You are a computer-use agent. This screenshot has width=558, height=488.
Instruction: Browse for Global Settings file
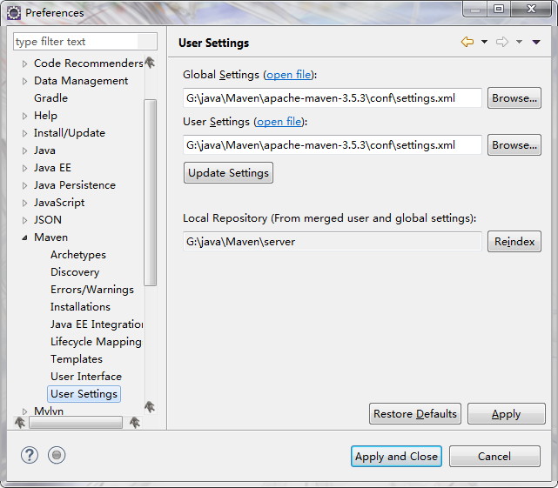(514, 97)
